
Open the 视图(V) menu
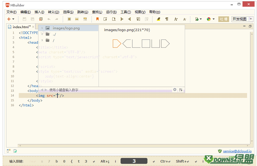pos(140,12)
